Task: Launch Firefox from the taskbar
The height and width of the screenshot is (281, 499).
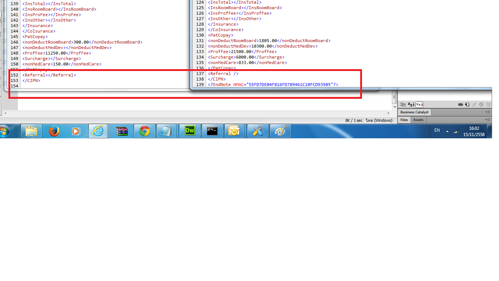Action: click(x=54, y=131)
